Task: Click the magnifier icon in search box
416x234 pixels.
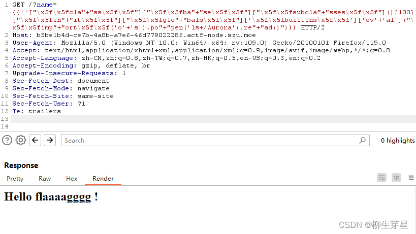Action: tap(362, 140)
